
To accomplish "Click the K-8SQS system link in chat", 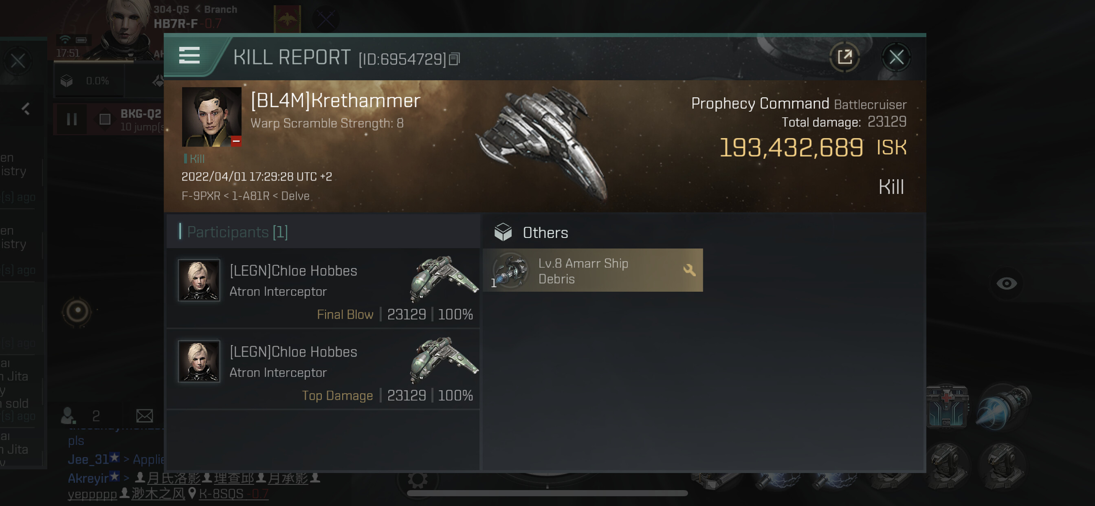I will point(221,494).
